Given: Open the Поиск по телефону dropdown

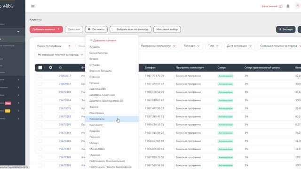Looking at the screenshot, I should click(54, 46).
